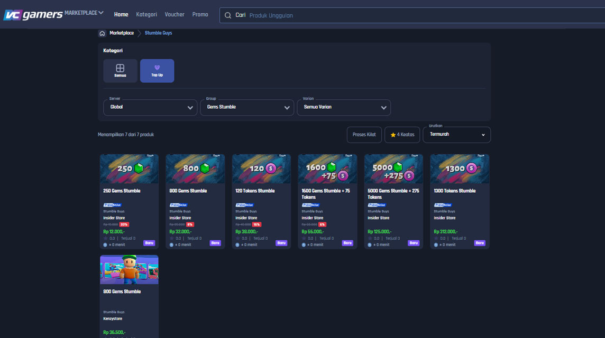Screen dimensions: 605x338
Task: Click the star in 4 Keatas filter
Action: coord(393,135)
